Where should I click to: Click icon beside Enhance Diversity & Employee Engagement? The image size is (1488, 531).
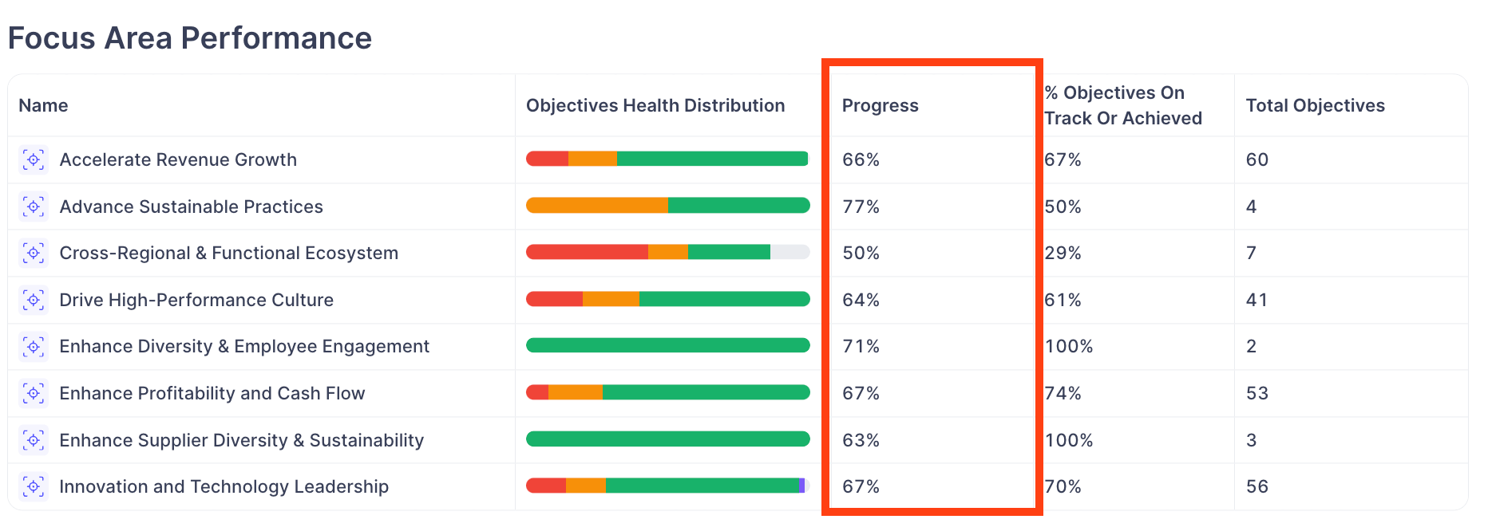[34, 347]
